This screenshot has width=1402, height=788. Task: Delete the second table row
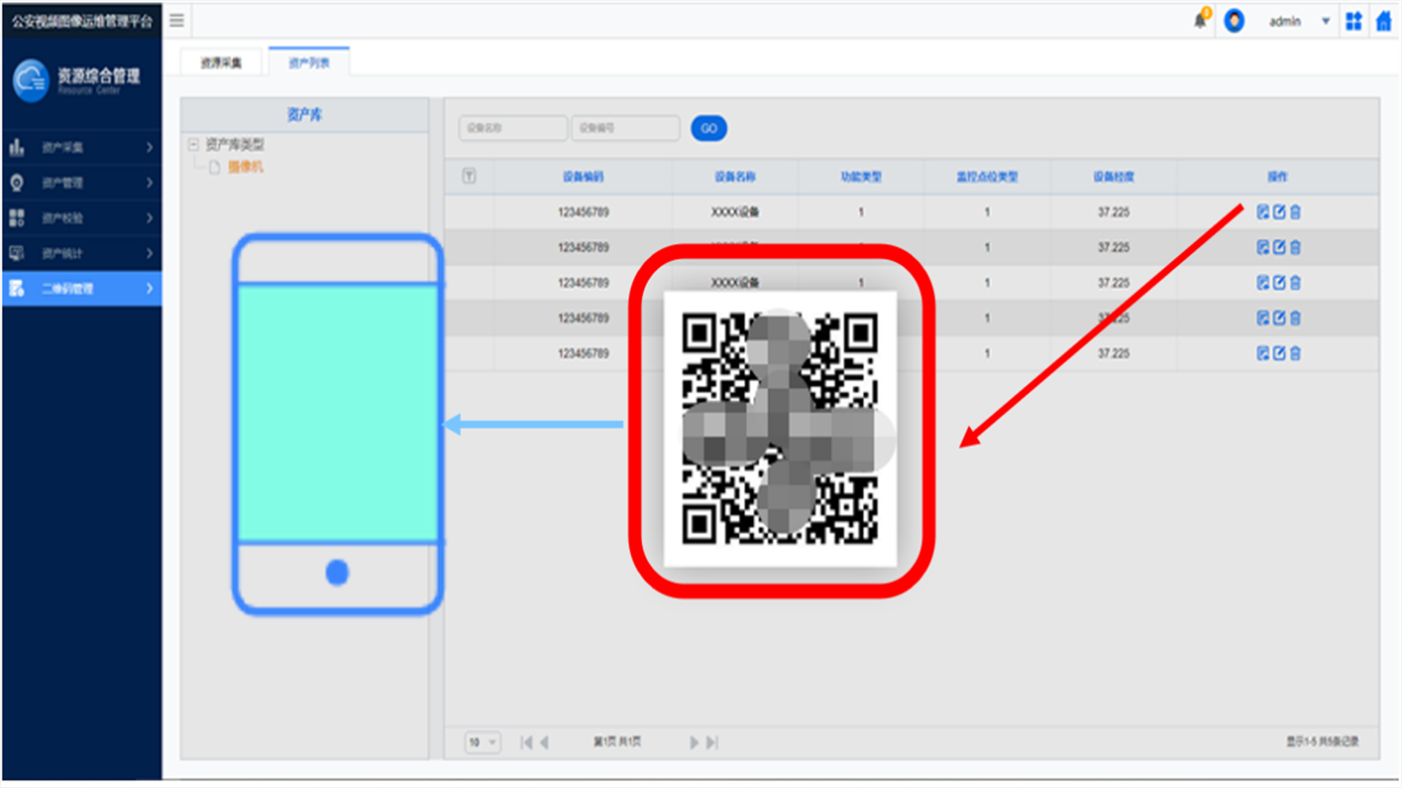pos(1295,247)
